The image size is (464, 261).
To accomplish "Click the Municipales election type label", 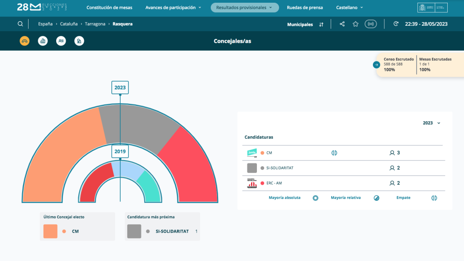I will 300,24.
